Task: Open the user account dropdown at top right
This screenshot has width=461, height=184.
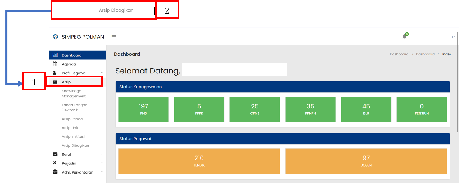Action: [x=453, y=37]
